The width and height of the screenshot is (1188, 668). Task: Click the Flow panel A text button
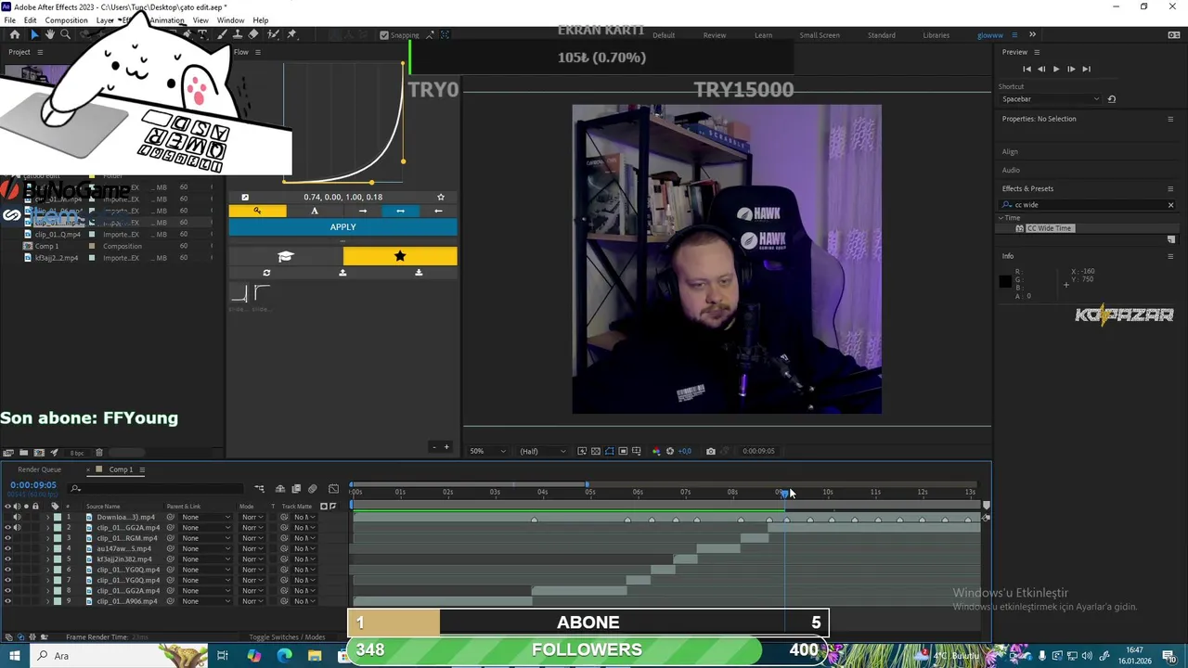[314, 211]
